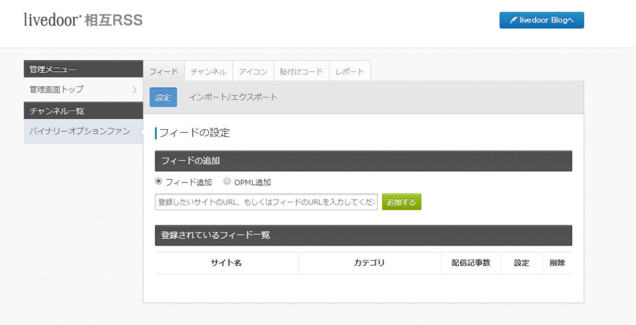Open 管理画面トップ in the sidebar
This screenshot has height=325, width=636.
tap(57, 89)
